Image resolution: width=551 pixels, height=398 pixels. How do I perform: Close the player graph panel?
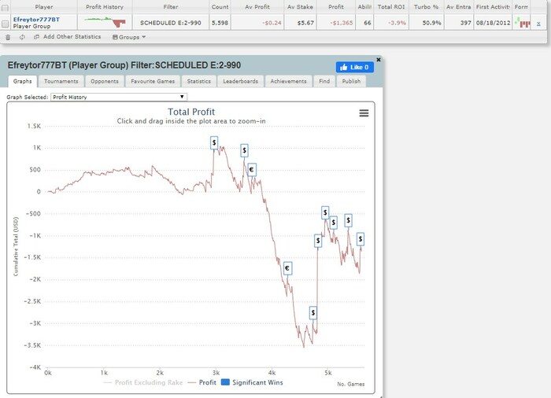[379, 60]
